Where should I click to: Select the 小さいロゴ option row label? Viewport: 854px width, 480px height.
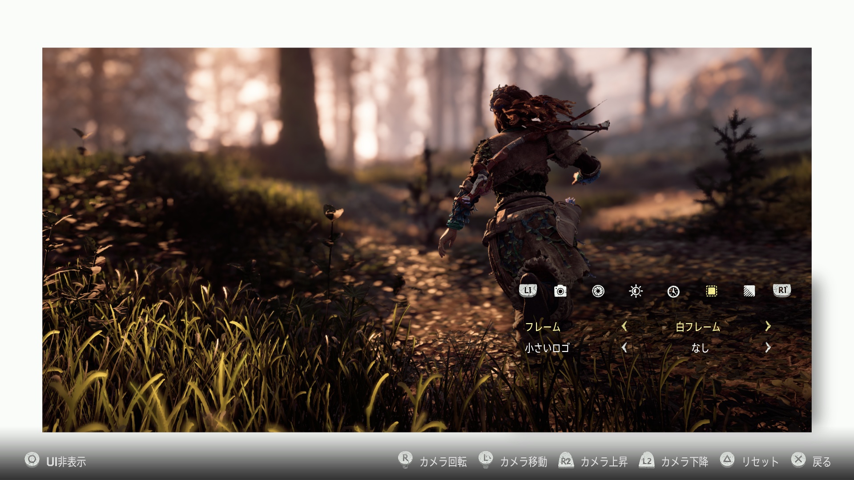pos(547,348)
